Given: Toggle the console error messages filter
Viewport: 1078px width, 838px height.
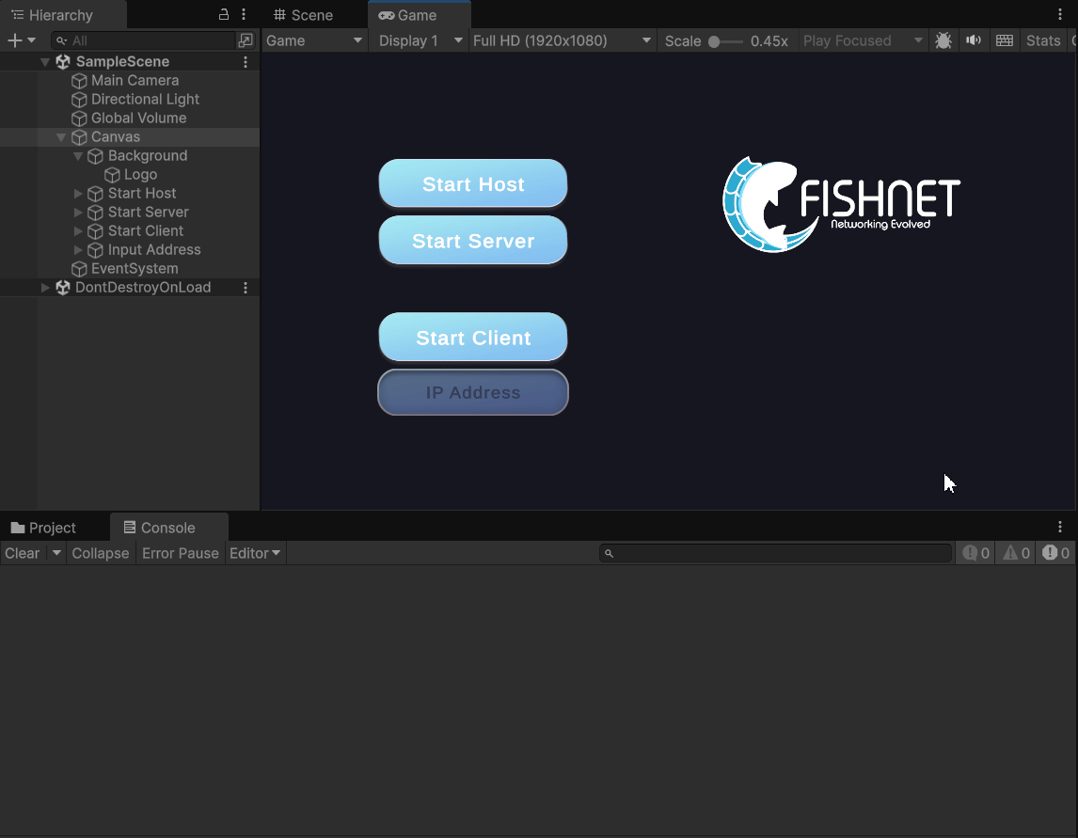Looking at the screenshot, I should tap(1056, 553).
